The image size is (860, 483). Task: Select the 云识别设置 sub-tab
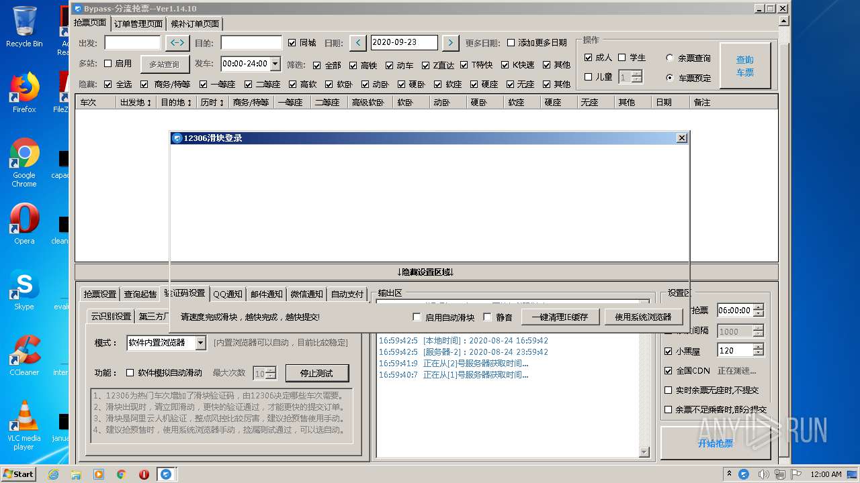[x=111, y=316]
